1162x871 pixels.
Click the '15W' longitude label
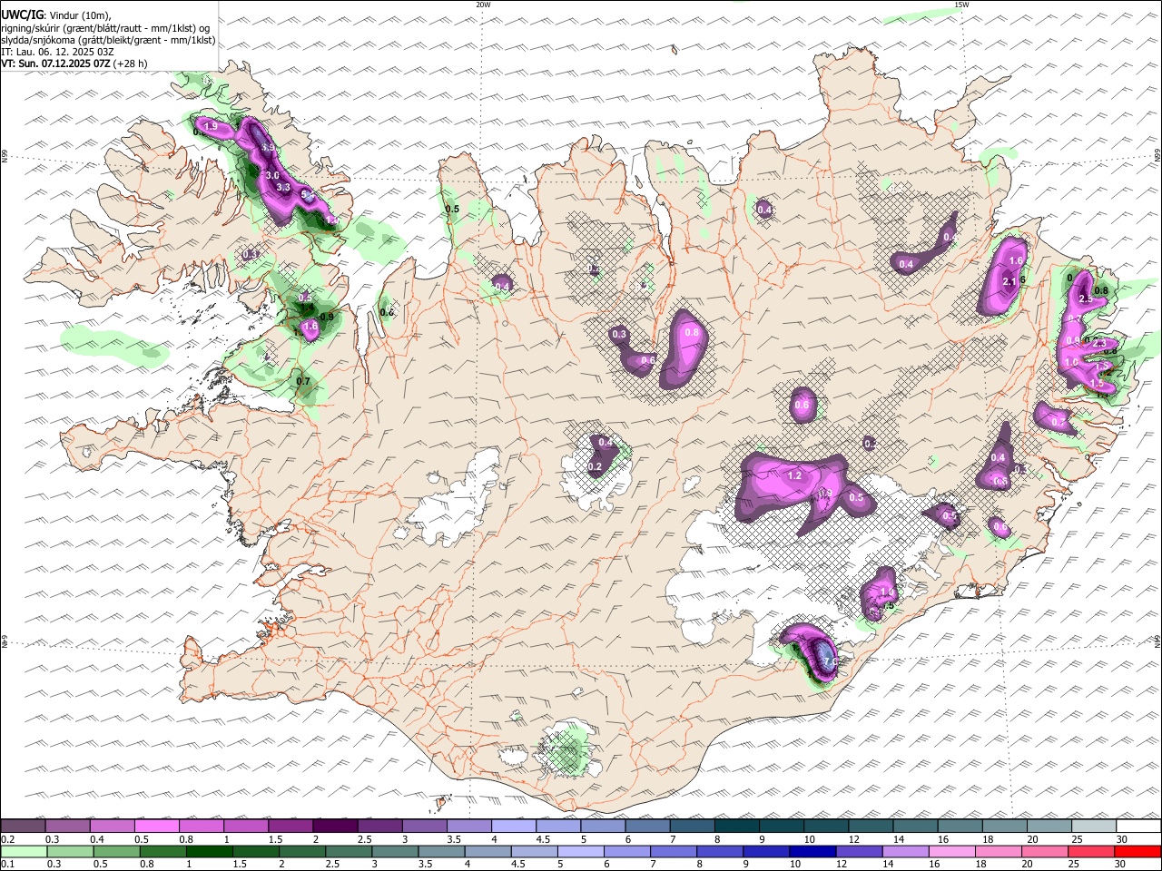tap(961, 5)
